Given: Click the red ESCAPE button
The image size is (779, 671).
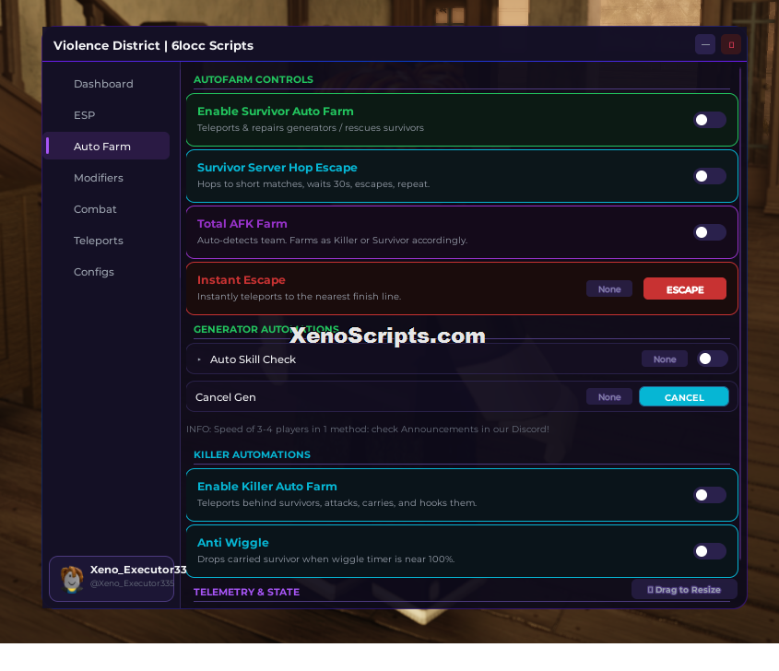Looking at the screenshot, I should pyautogui.click(x=685, y=289).
